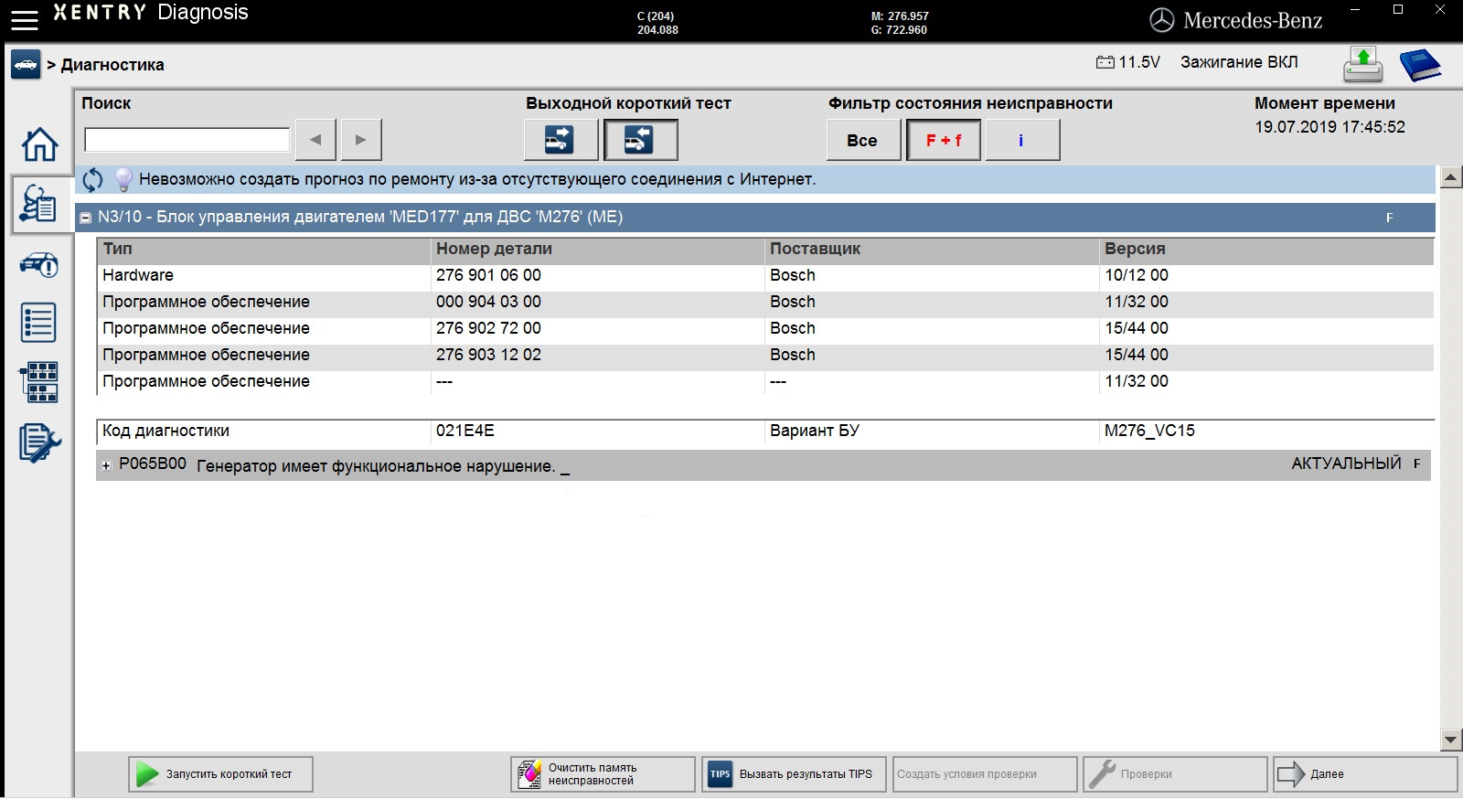The height and width of the screenshot is (799, 1463).
Task: Select the F+f fault filter
Action: [944, 141]
